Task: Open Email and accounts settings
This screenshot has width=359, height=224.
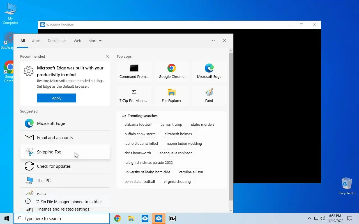Action: 65,137
